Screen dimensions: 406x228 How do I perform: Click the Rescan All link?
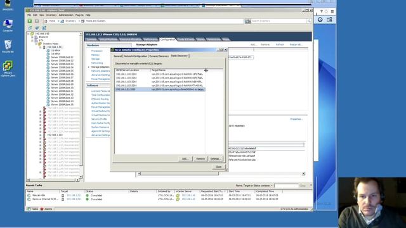pos(296,44)
